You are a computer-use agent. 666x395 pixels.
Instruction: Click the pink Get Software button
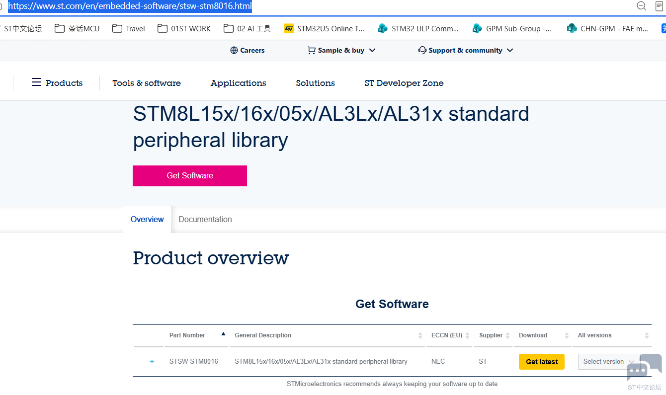190,176
